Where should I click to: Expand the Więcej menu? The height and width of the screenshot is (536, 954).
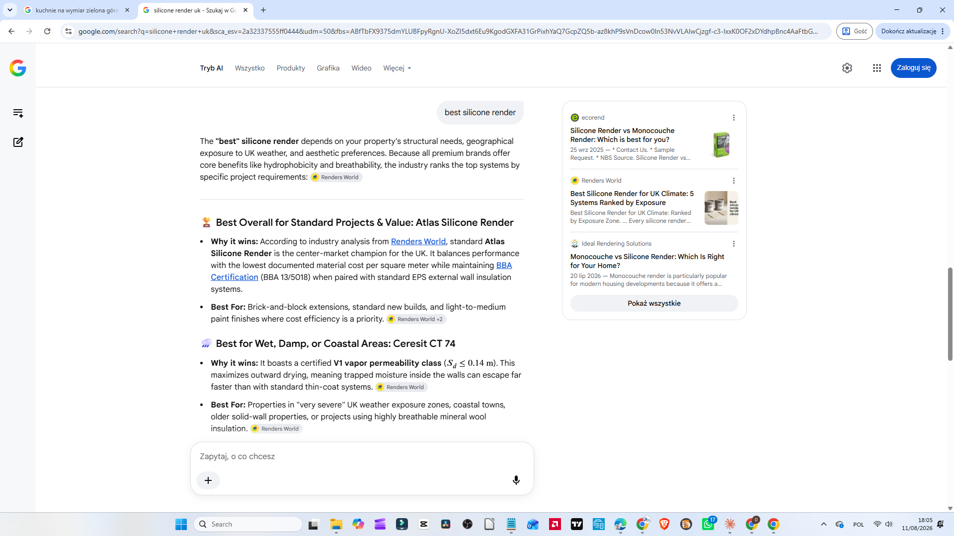[397, 68]
